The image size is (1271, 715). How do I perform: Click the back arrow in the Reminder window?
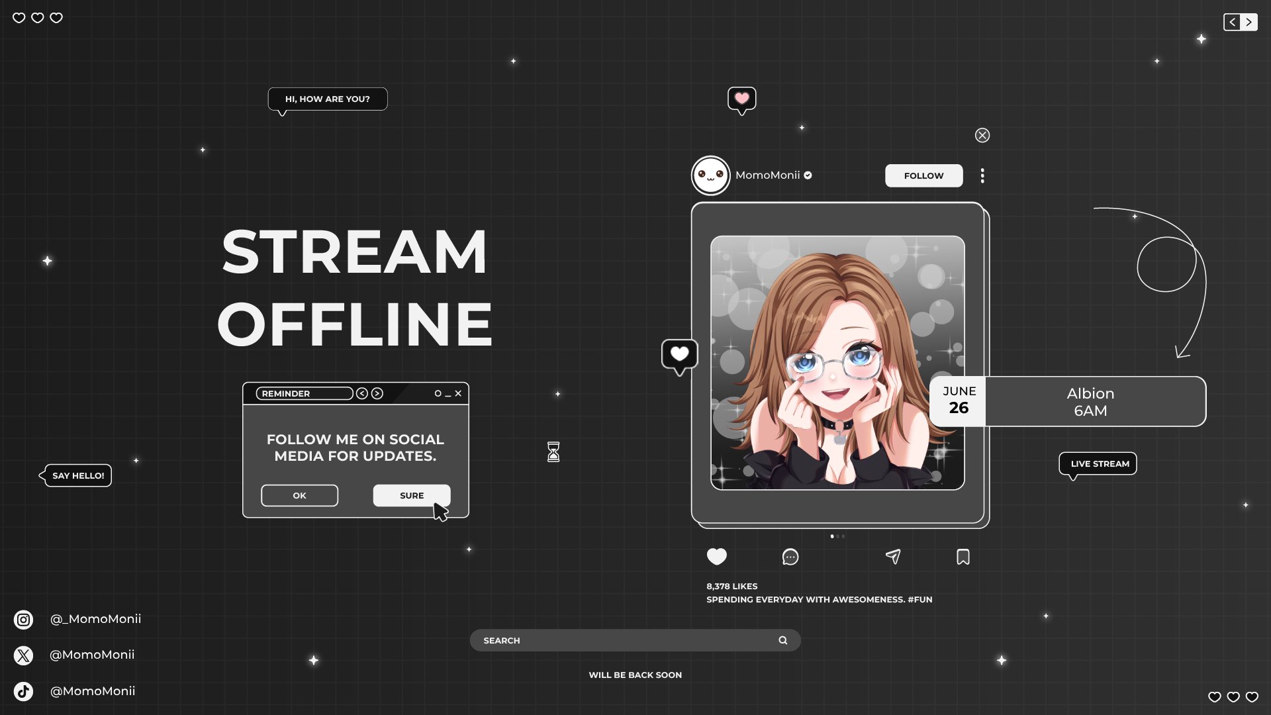362,393
